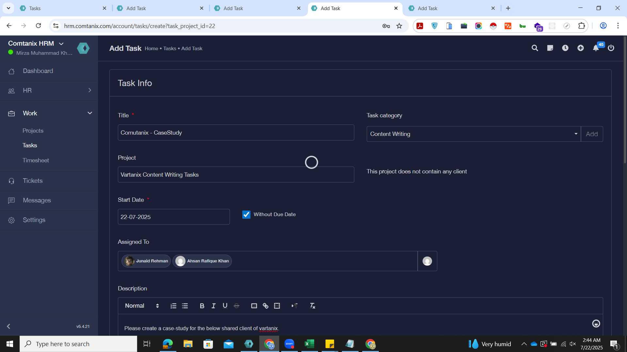Click the Junaid Rehman assignee chip
627x352 pixels.
point(146,261)
